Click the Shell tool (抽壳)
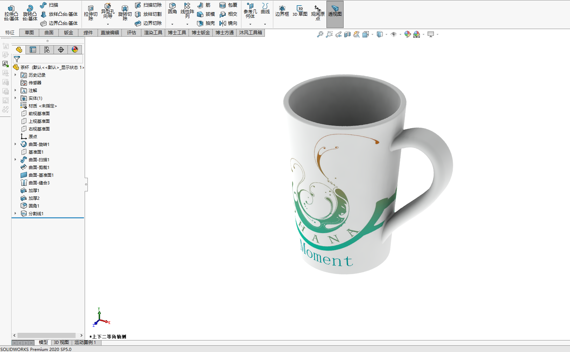 (x=206, y=23)
